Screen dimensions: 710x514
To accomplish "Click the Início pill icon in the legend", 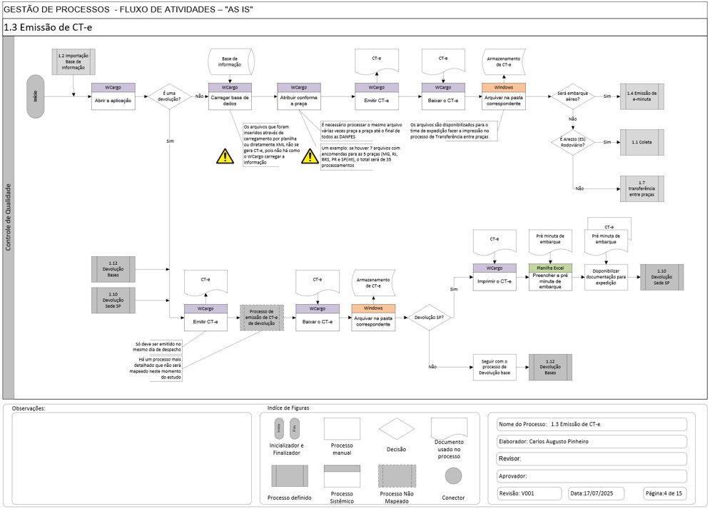I will (x=279, y=428).
